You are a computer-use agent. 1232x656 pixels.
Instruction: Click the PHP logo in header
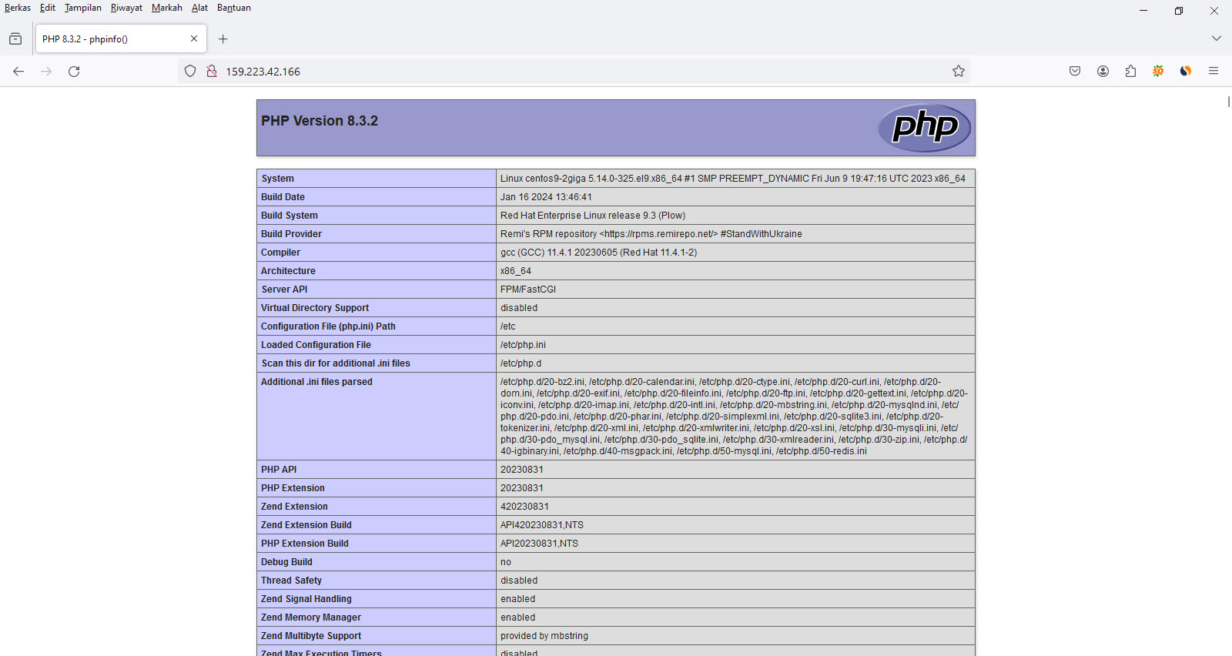pos(924,127)
